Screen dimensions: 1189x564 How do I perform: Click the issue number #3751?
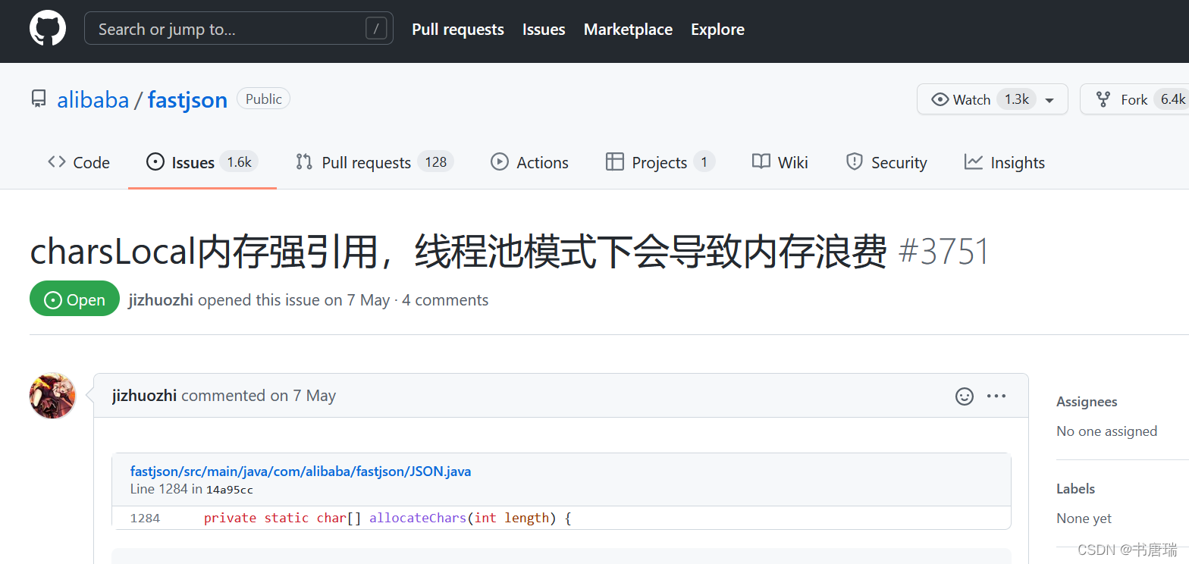pyautogui.click(x=944, y=252)
